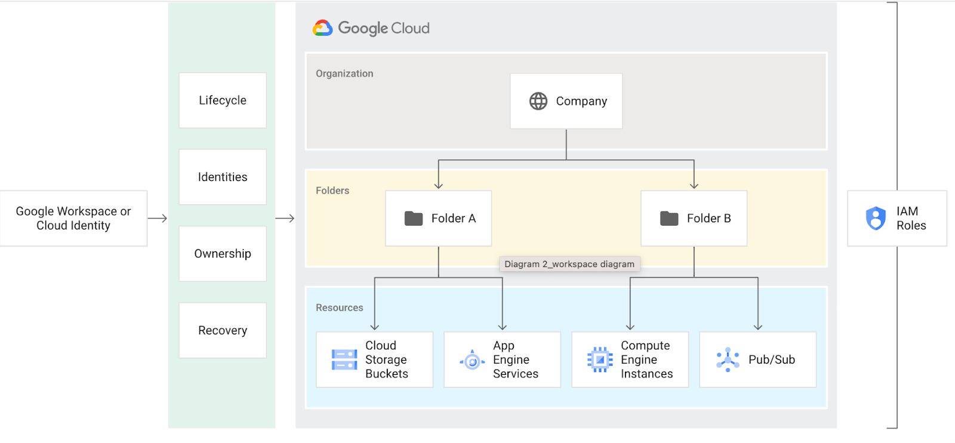Viewport: 955px width, 443px height.
Task: Click the Folder B text label
Action: pos(709,219)
